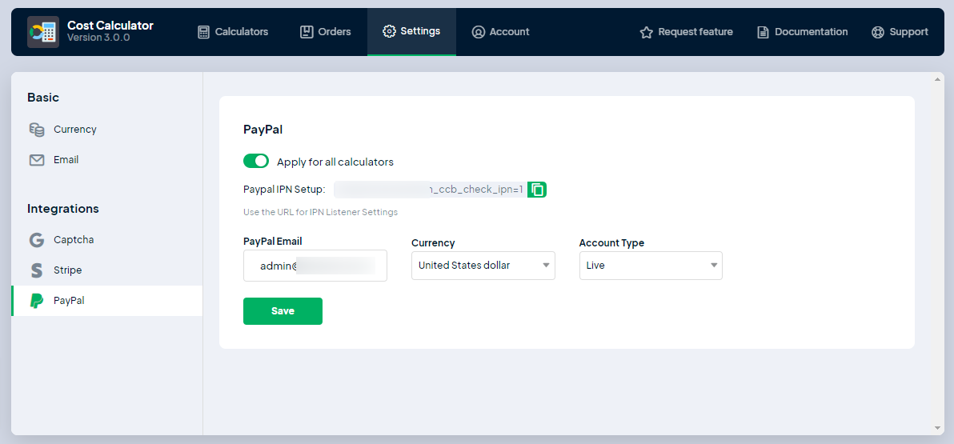Click the Settings gear icon
954x444 pixels.
(x=389, y=31)
